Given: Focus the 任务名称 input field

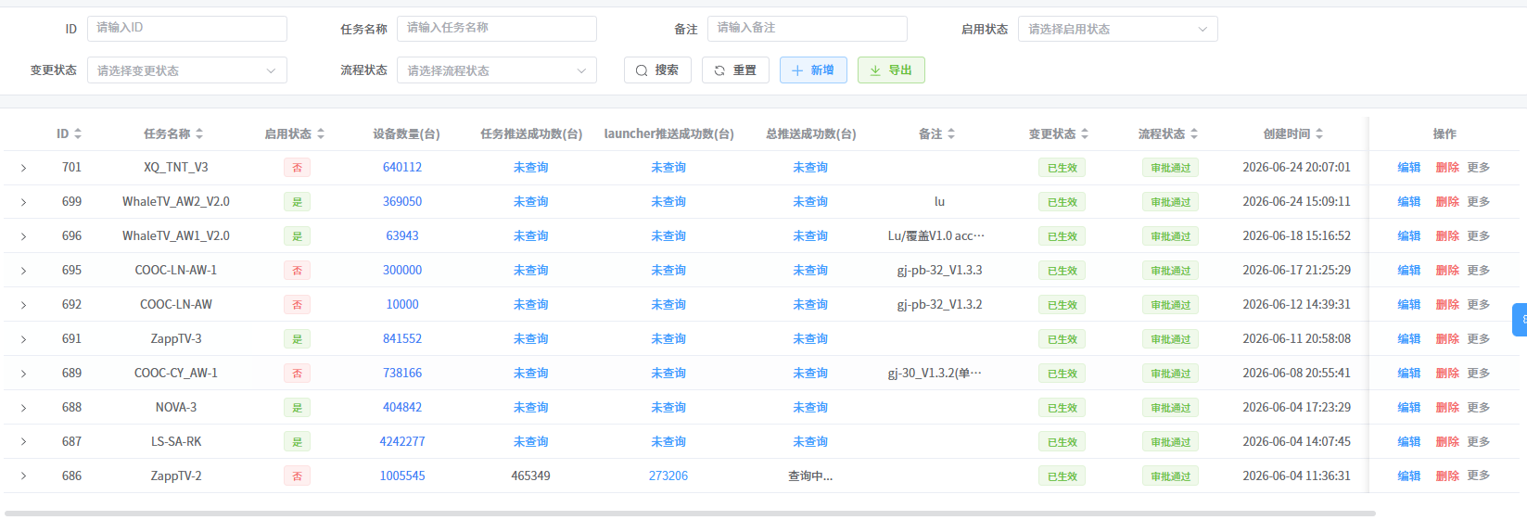Looking at the screenshot, I should (496, 29).
